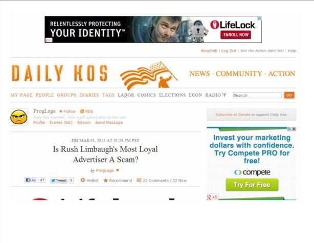Open the Diaries menu item
The height and width of the screenshot is (243, 314).
coord(89,95)
